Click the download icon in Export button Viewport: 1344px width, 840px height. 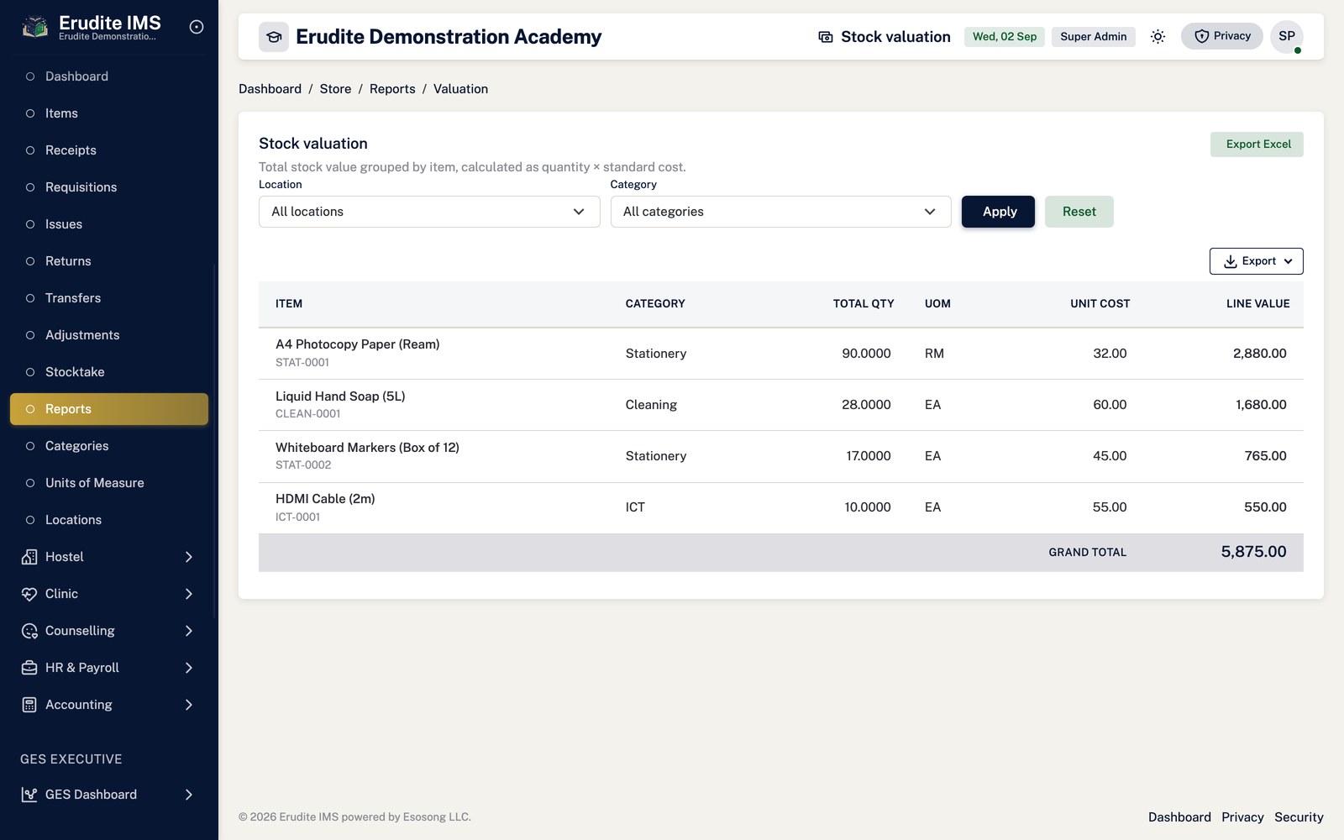(x=1230, y=261)
